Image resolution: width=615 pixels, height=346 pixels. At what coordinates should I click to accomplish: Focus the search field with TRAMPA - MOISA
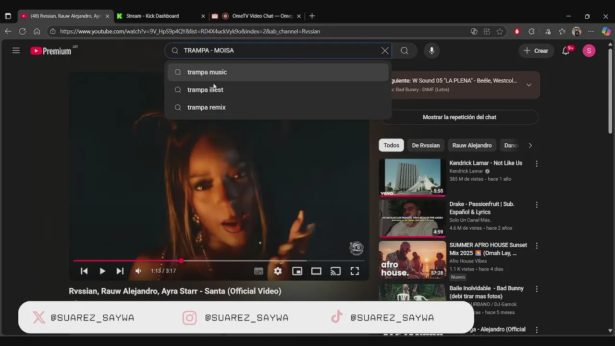[279, 50]
